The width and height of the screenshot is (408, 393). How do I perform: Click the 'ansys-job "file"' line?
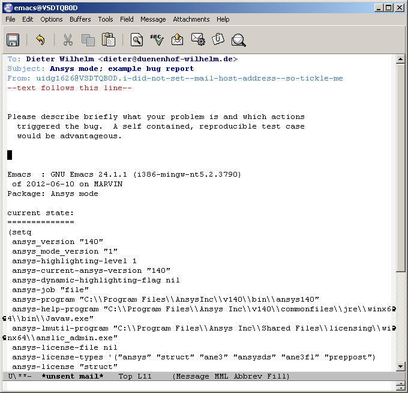(x=50, y=290)
